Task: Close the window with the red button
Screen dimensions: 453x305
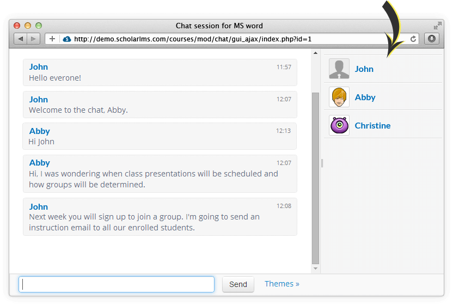Action: click(17, 26)
